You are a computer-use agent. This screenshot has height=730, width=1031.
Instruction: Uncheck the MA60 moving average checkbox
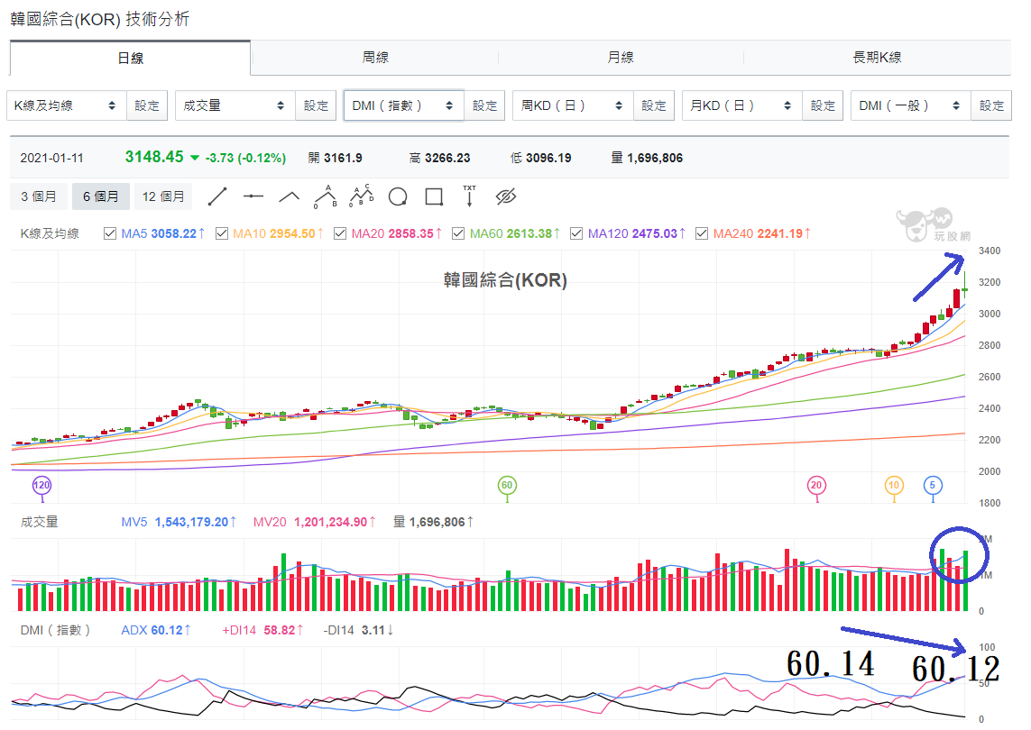tap(458, 233)
